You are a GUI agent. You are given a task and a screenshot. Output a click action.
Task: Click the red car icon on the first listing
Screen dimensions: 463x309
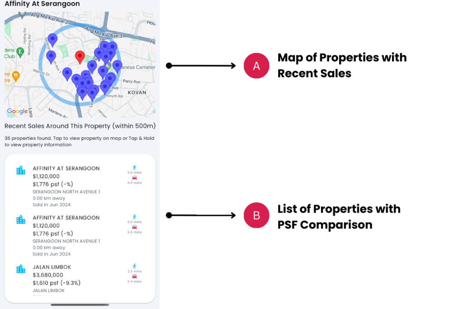point(134,177)
